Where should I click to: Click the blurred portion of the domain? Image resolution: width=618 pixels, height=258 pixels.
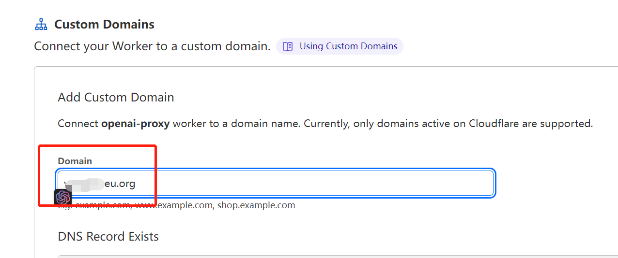pyautogui.click(x=85, y=184)
